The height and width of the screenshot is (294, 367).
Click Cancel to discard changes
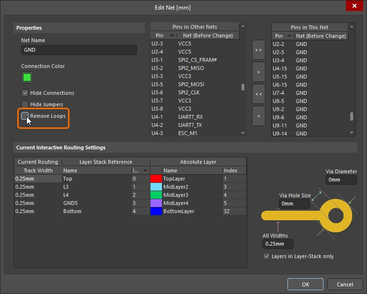click(345, 284)
